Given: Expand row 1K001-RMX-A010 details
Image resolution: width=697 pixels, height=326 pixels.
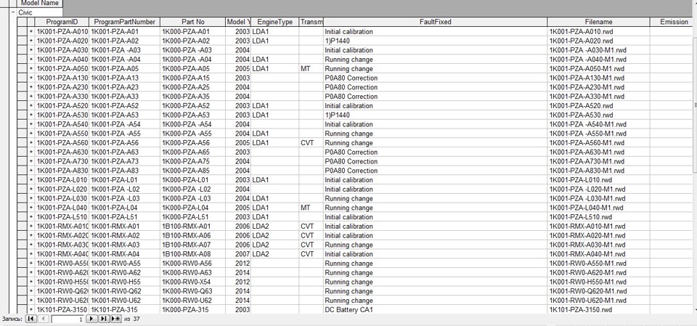Looking at the screenshot, I should coord(30,226).
